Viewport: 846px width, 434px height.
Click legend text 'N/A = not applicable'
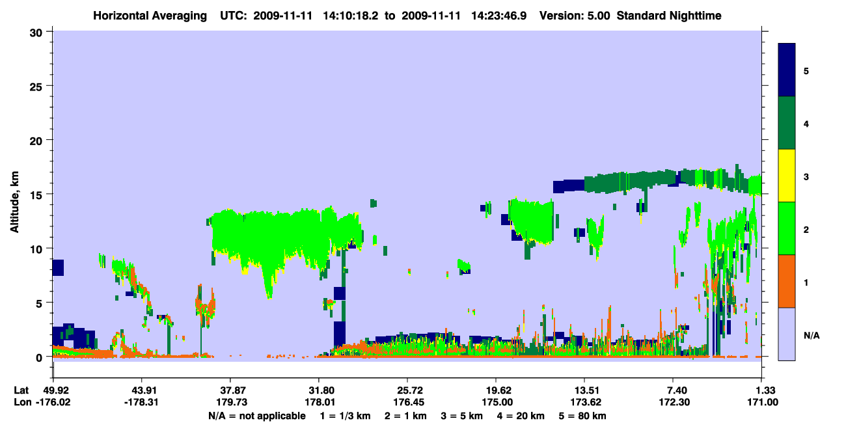tap(256, 416)
